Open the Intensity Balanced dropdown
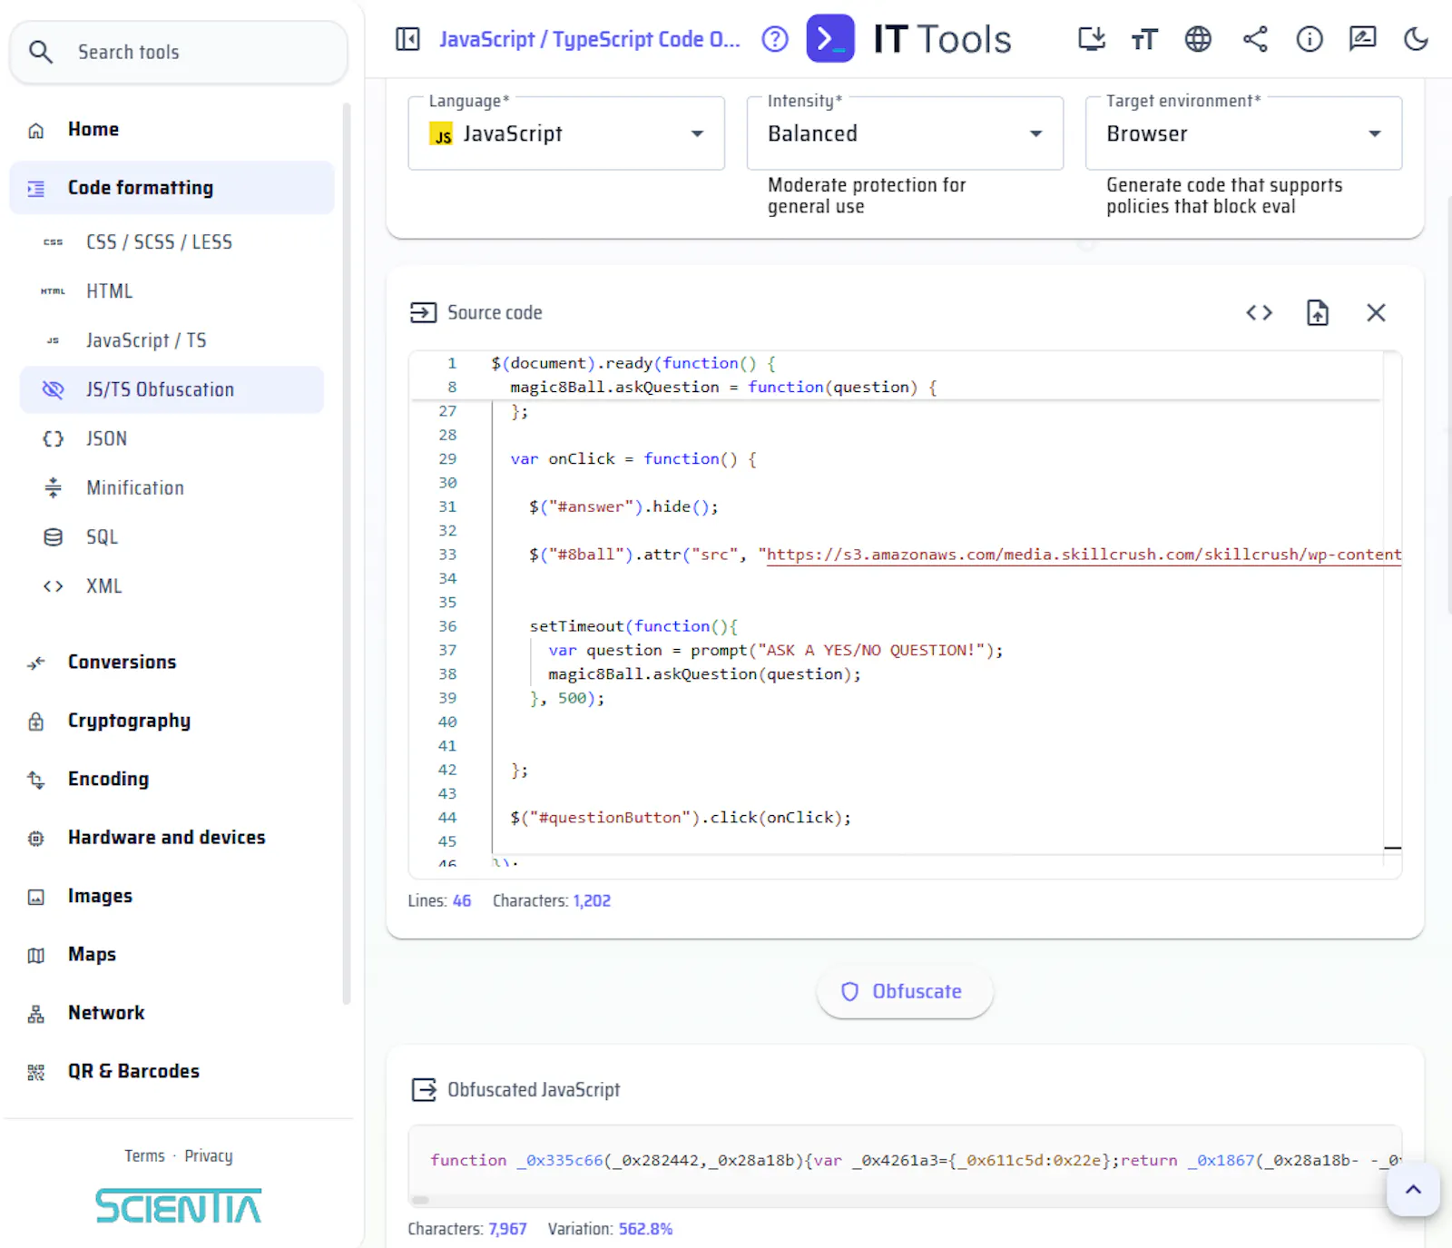Viewport: 1452px width, 1248px height. pyautogui.click(x=905, y=133)
